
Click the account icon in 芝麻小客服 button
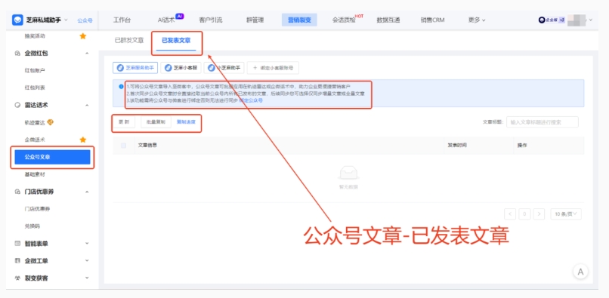[168, 67]
